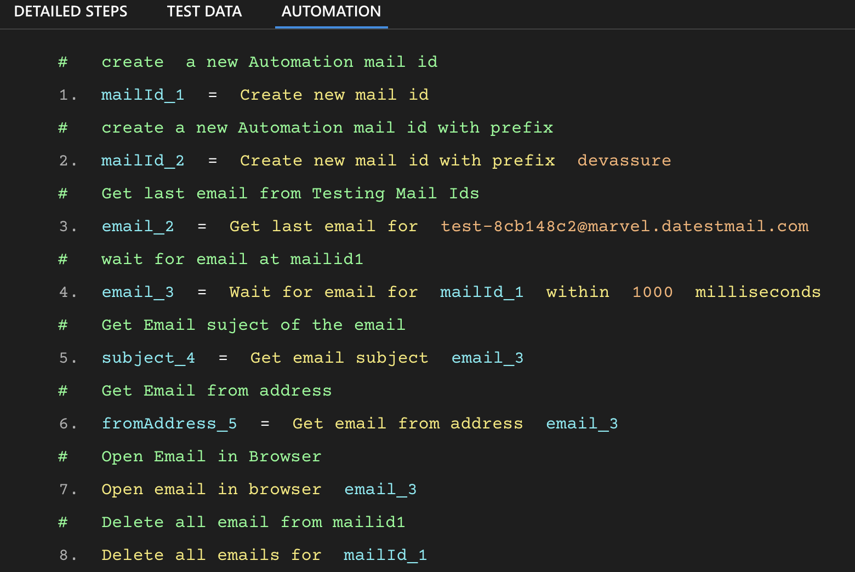
Task: Select the 'Open email in browser' step
Action: [x=211, y=489]
